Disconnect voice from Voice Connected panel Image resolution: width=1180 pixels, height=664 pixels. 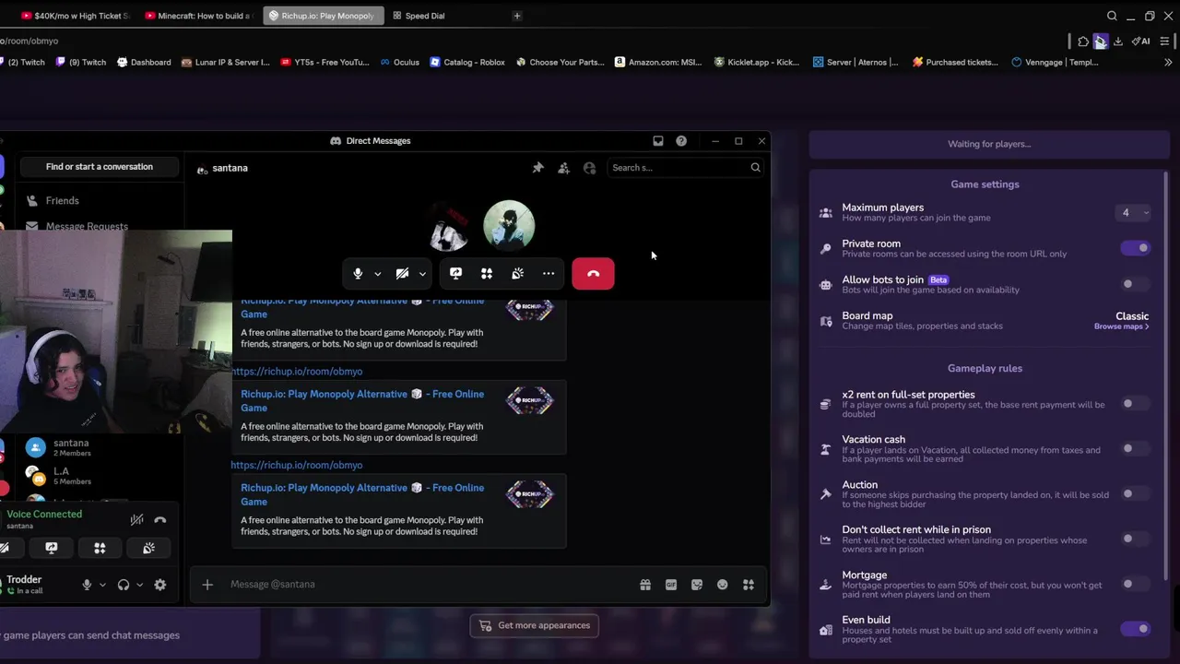pyautogui.click(x=160, y=520)
